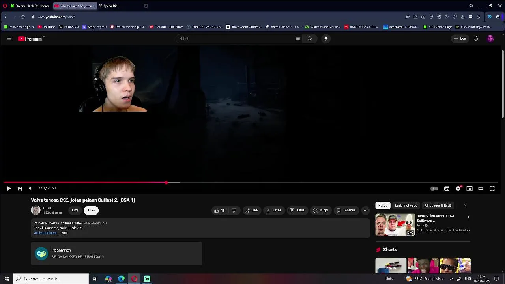Enable miniplayer mode icon
The height and width of the screenshot is (284, 505).
[469, 189]
